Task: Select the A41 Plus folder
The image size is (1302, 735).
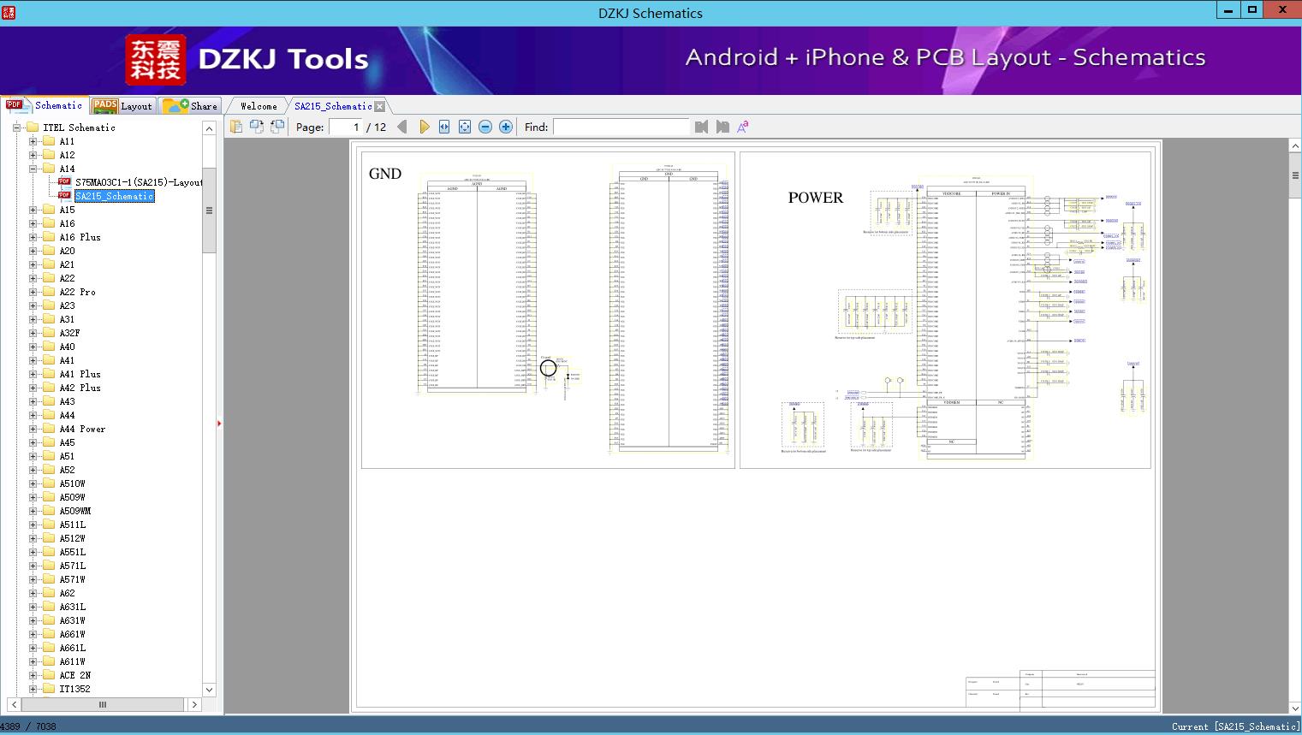Action: tap(80, 374)
